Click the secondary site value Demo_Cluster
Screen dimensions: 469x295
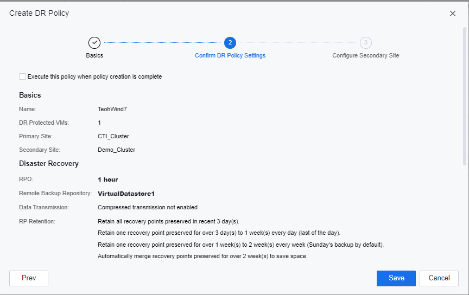pyautogui.click(x=117, y=150)
